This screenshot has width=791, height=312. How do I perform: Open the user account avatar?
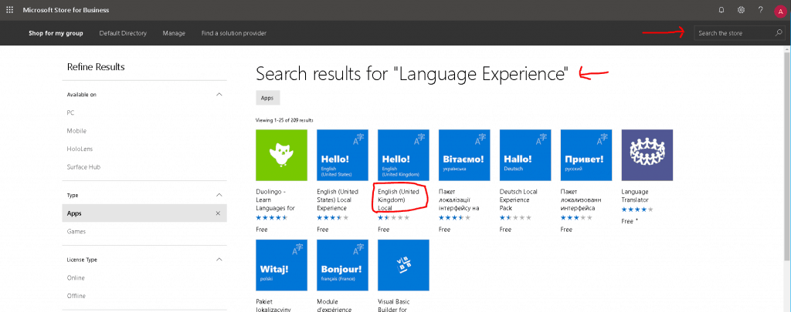pyautogui.click(x=780, y=11)
